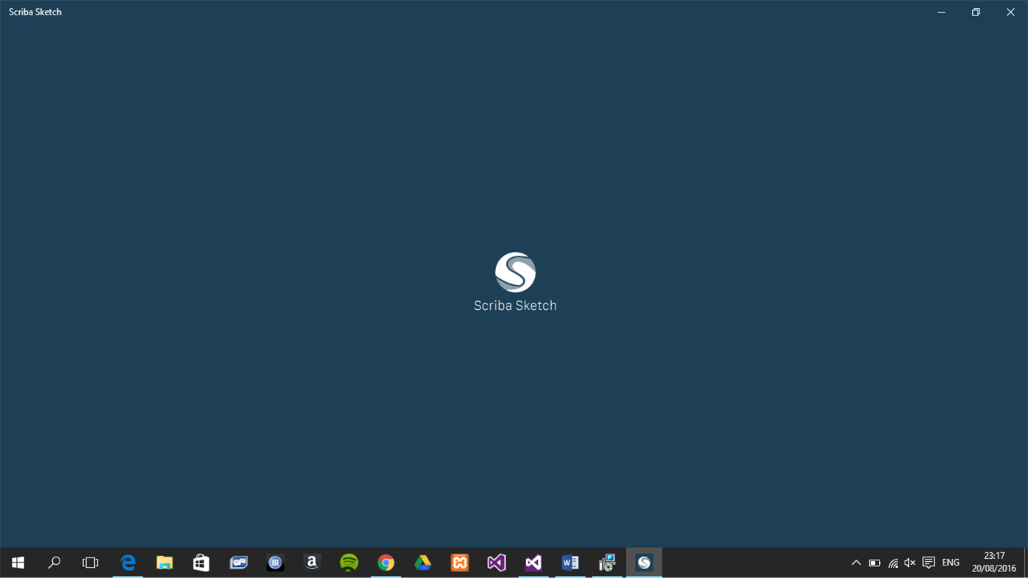
Task: Check battery status icon
Action: (874, 563)
